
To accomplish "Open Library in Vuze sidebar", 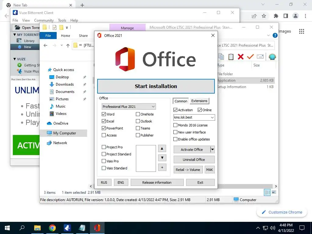I will click(x=29, y=41).
